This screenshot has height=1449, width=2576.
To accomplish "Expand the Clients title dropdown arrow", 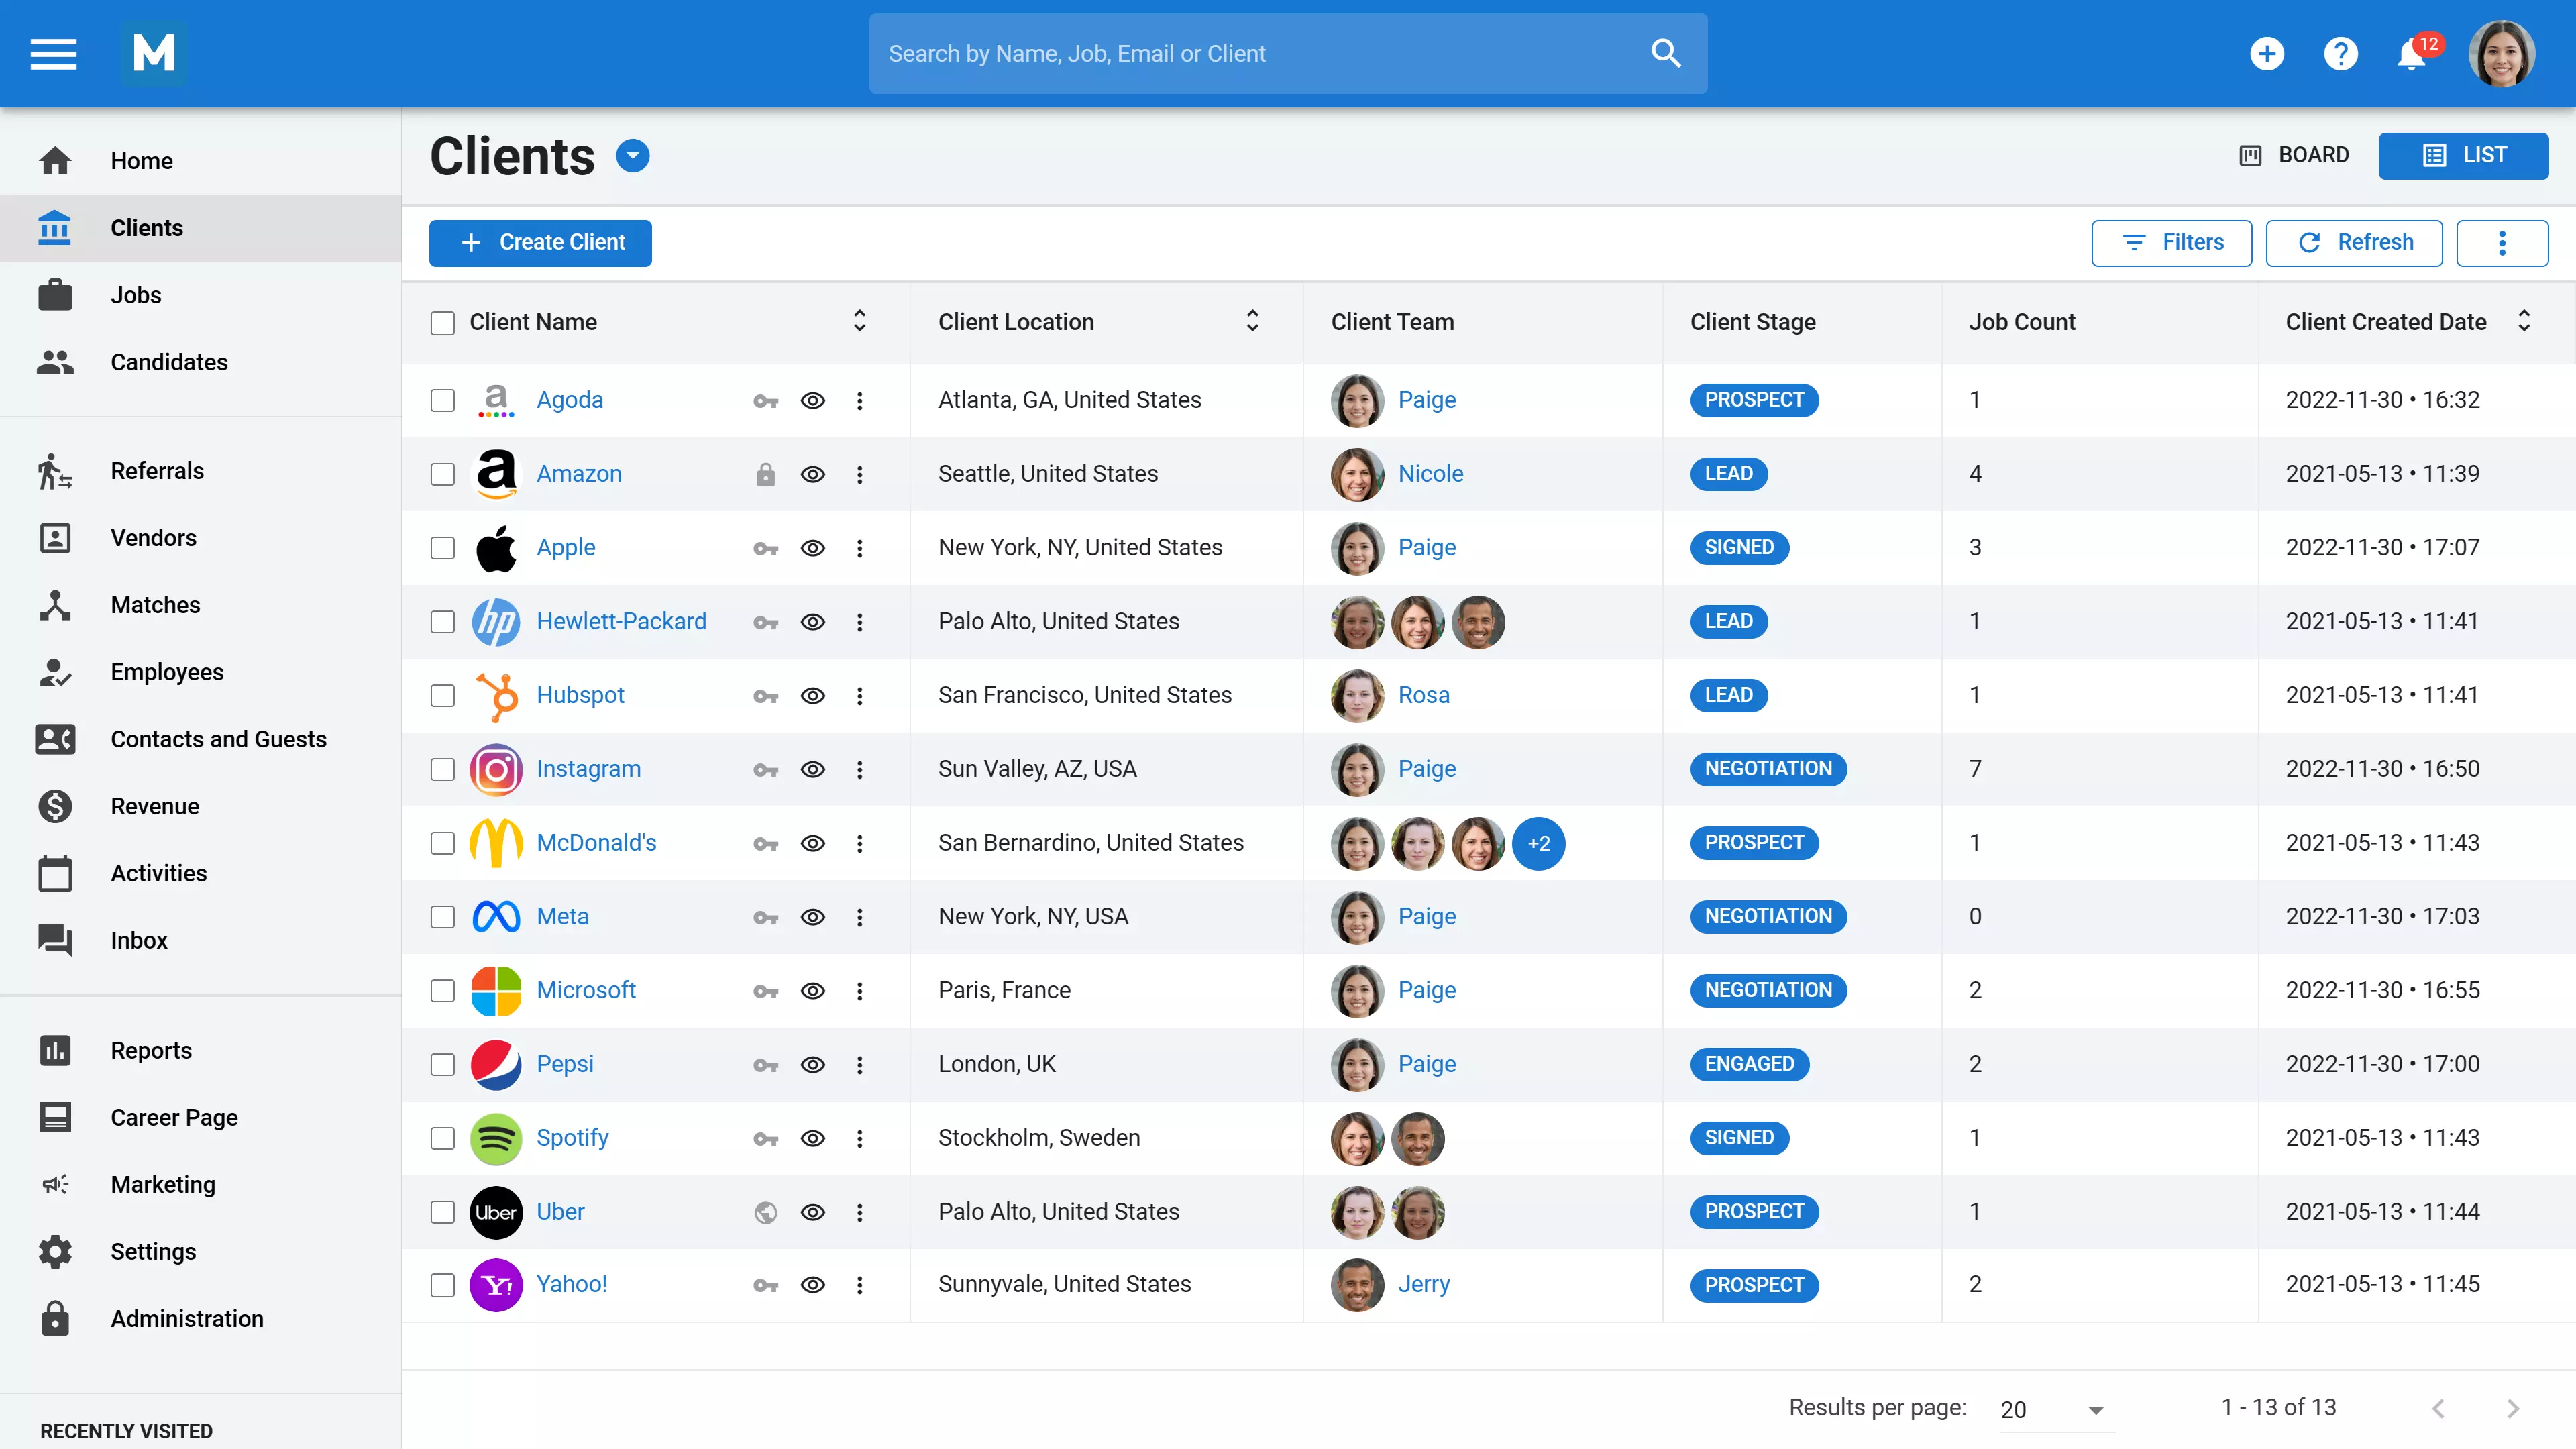I will [632, 156].
